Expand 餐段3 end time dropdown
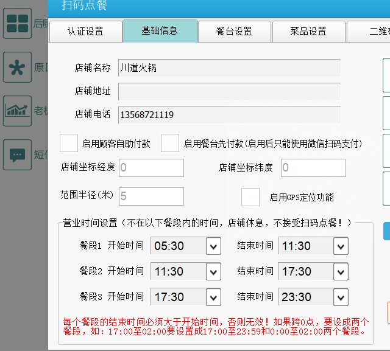This screenshot has width=390, height=351. tap(341, 297)
